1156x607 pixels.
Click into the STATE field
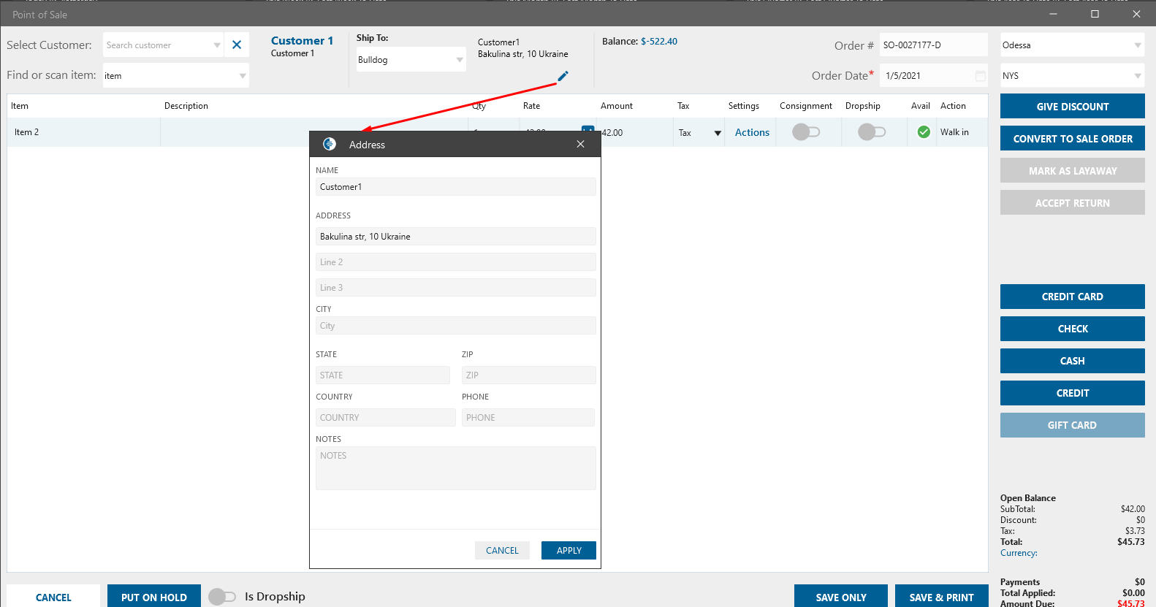click(x=383, y=375)
